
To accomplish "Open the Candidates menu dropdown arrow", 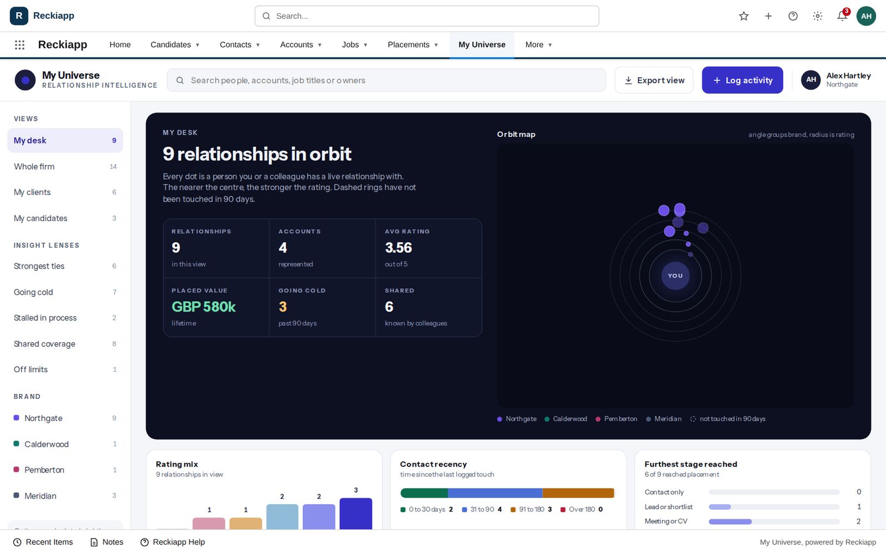I will (198, 45).
